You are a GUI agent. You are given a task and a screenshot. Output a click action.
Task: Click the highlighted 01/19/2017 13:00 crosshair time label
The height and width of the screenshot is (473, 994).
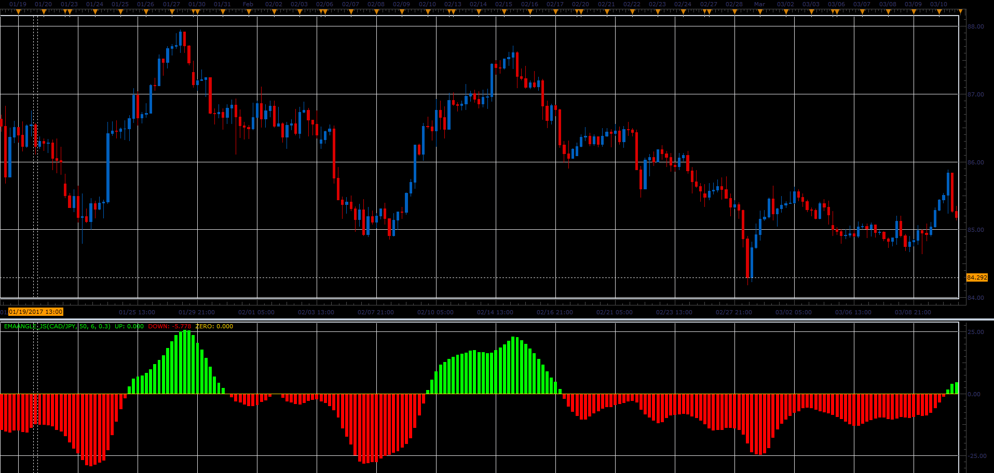(x=36, y=312)
